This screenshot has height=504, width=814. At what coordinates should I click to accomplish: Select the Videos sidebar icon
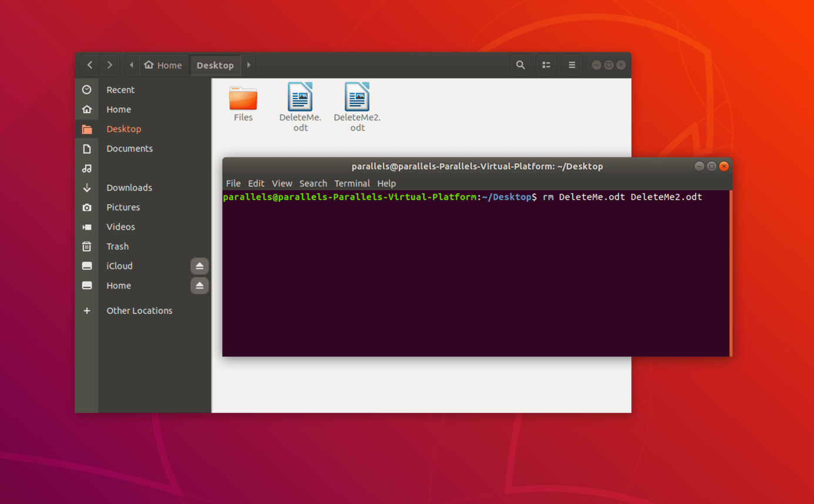tap(87, 226)
